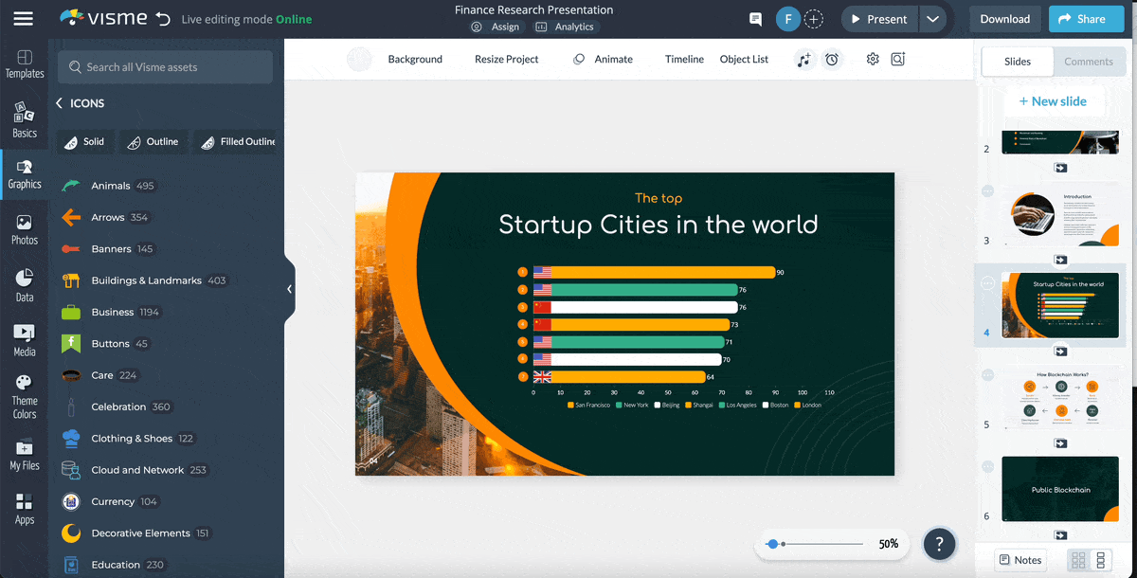
Task: Click the add collaborator plus icon
Action: 813,19
